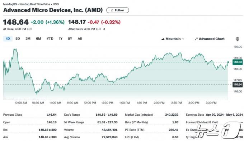Click the Forward Dividend & Yield label
Image resolution: width=244 pixels, height=141 pixels.
202,122
